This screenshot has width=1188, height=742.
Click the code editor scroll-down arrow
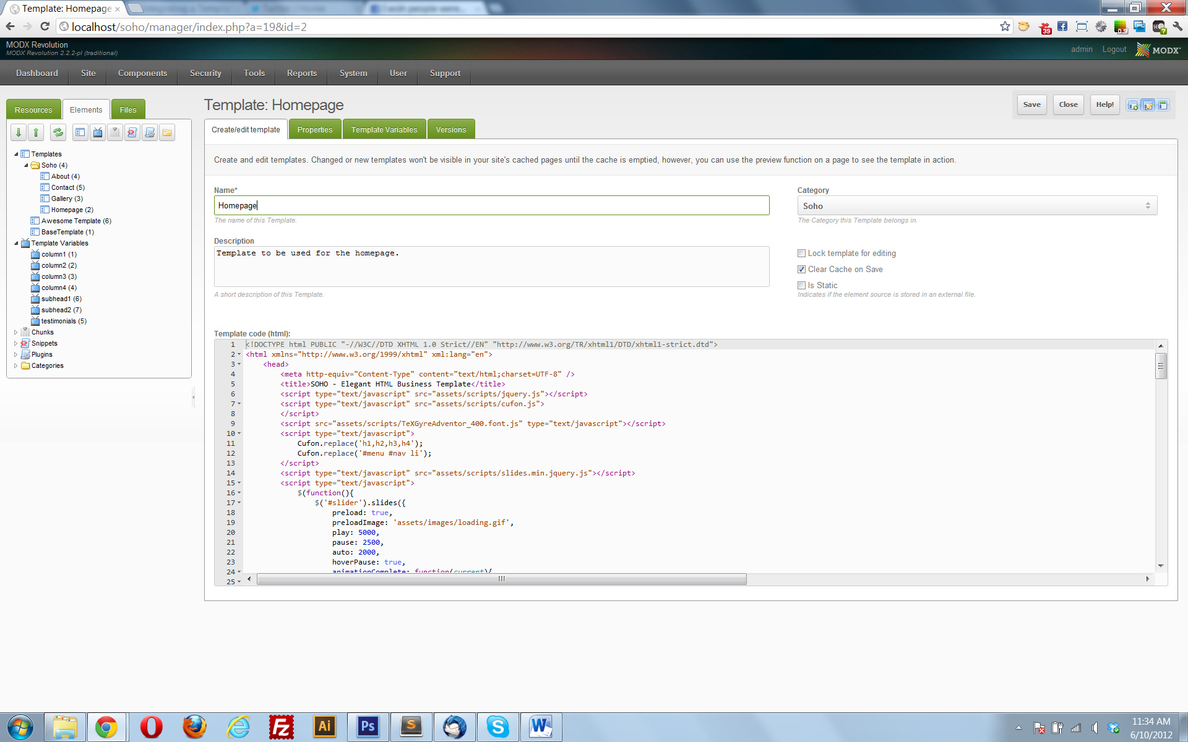point(1161,566)
